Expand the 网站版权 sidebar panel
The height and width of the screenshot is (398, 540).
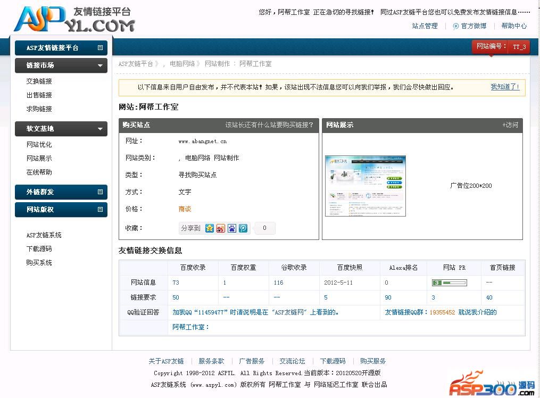click(x=100, y=210)
